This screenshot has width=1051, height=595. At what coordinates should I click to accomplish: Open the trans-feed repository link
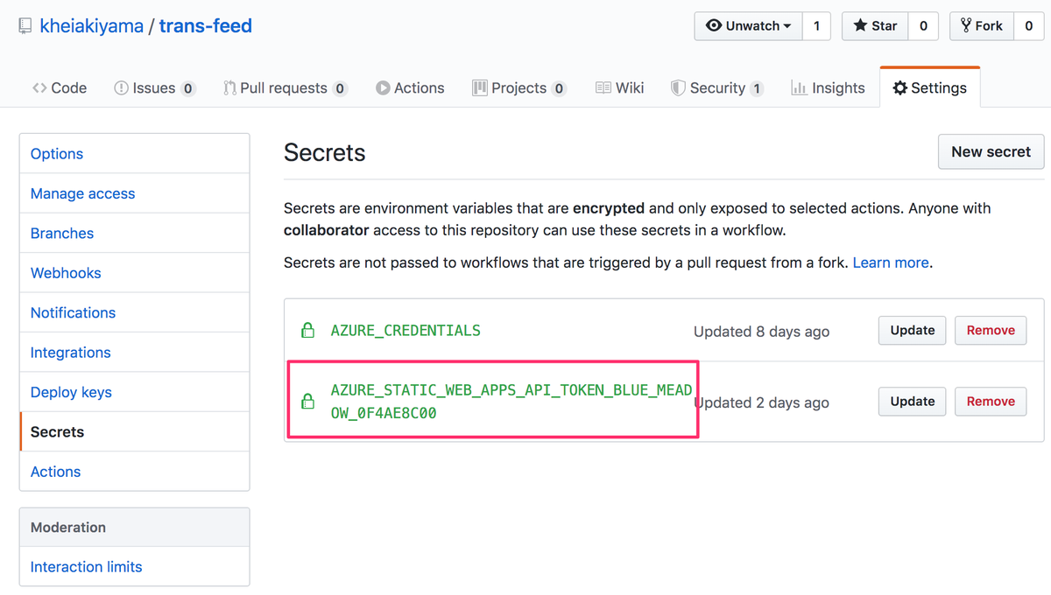206,26
